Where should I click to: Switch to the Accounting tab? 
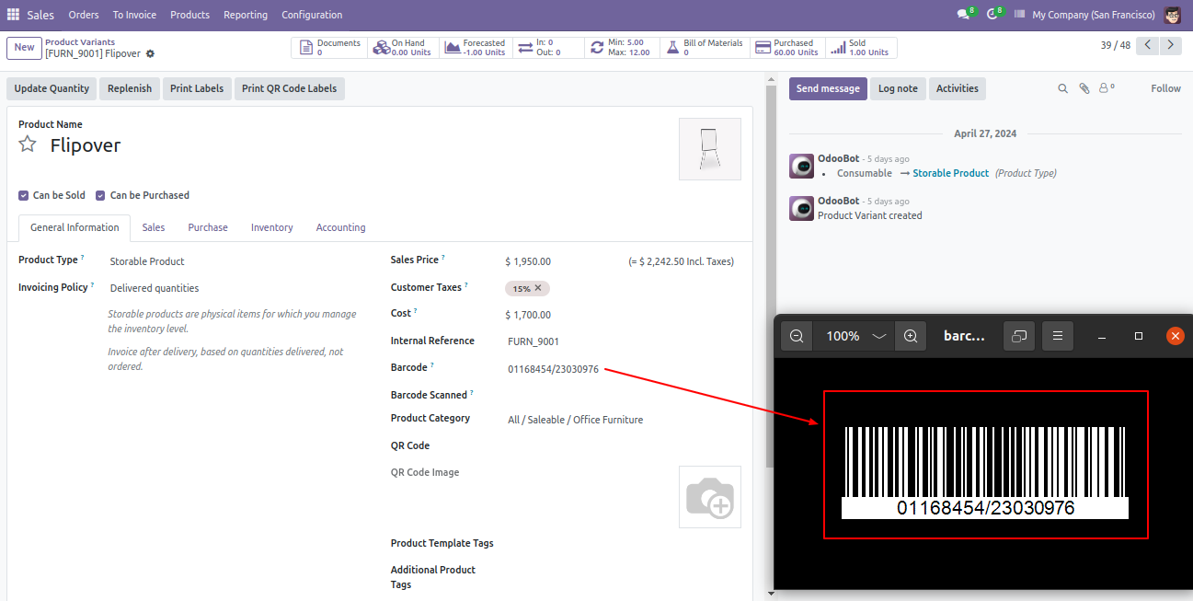click(341, 227)
